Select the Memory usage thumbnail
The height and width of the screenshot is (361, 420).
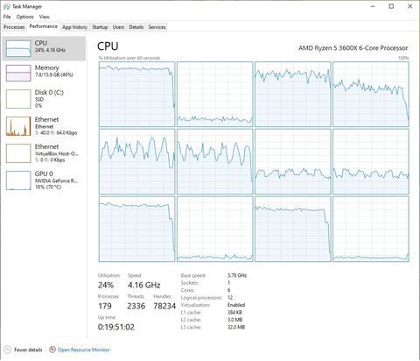click(18, 73)
